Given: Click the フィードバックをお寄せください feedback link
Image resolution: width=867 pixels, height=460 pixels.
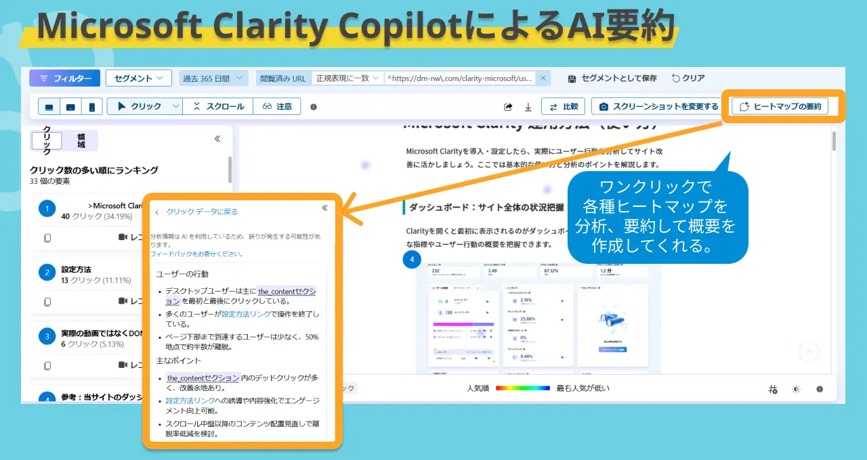Looking at the screenshot, I should 196,254.
